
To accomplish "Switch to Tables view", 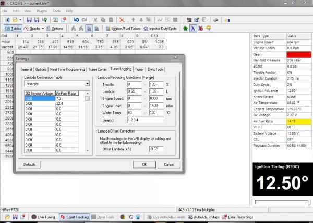I will 13,29.
